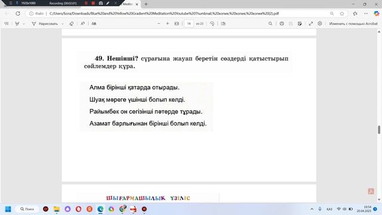Save a copy with Save As icon
Viewport: 382px width, 215px height.
[x=300, y=24]
